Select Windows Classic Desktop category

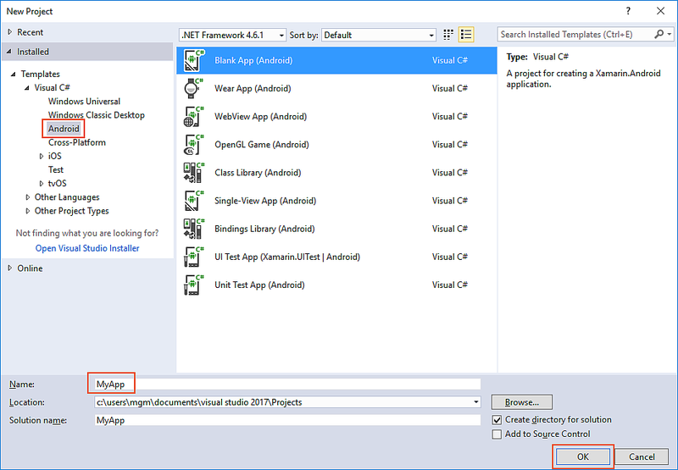click(x=97, y=115)
